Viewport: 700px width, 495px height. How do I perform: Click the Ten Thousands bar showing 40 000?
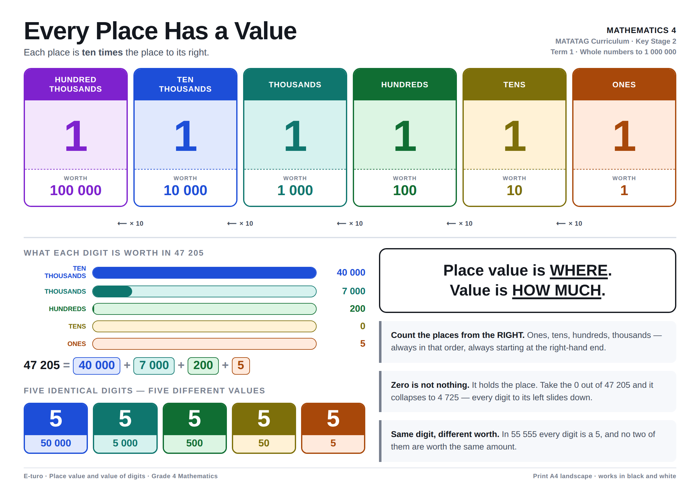(204, 273)
